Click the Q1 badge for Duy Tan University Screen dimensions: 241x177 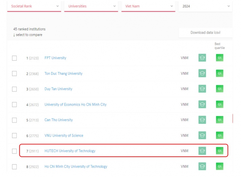pos(219,89)
